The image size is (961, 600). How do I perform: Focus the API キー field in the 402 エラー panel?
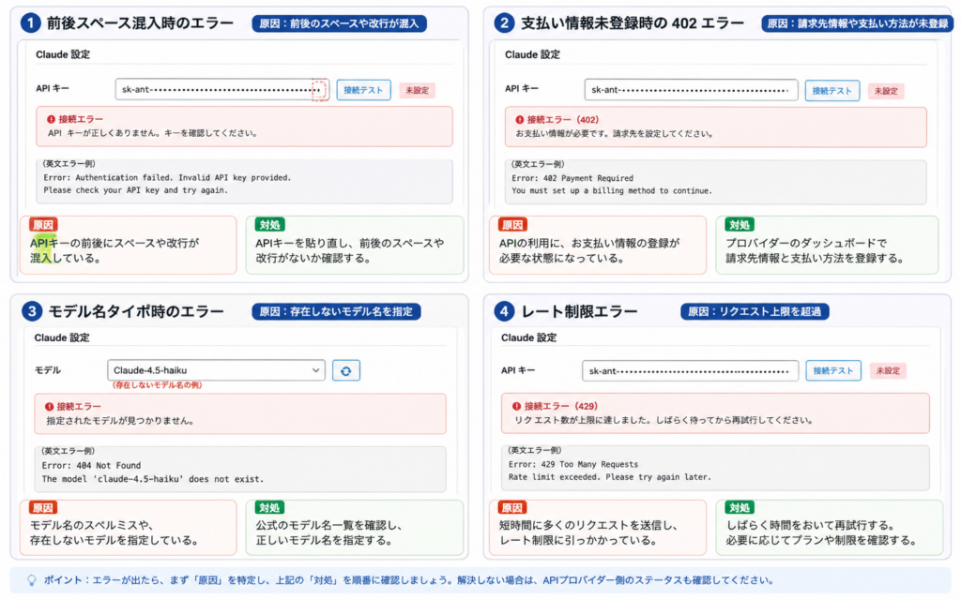click(691, 90)
